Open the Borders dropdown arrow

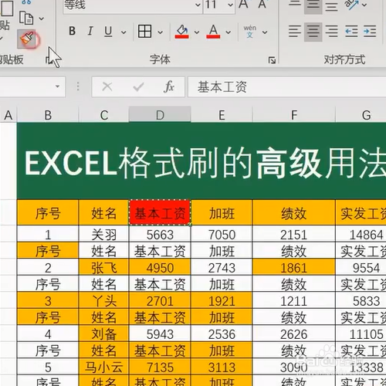coord(160,32)
